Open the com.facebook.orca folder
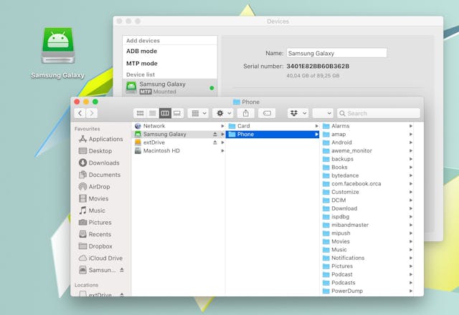 [367, 184]
